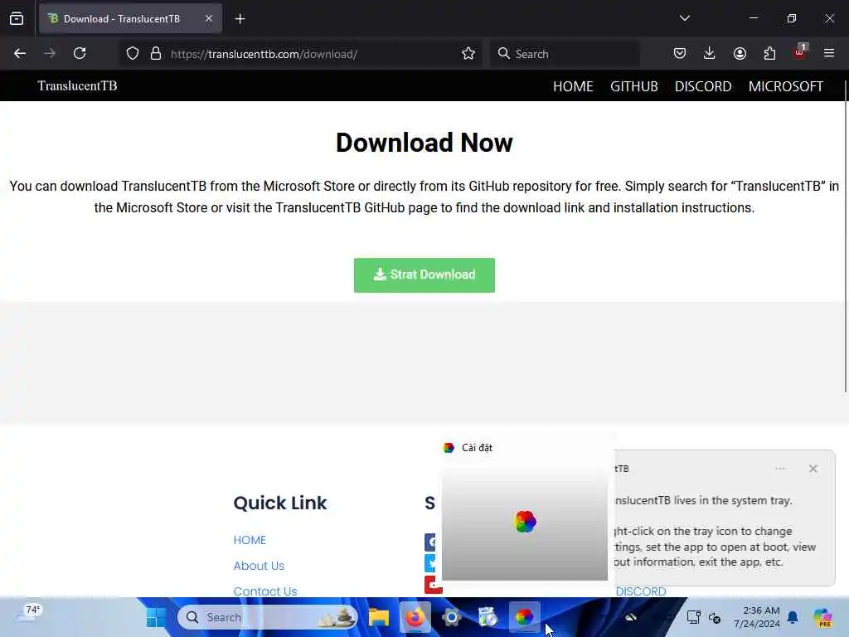Click the page vertical scrollbar
This screenshot has width=849, height=637.
845,236
